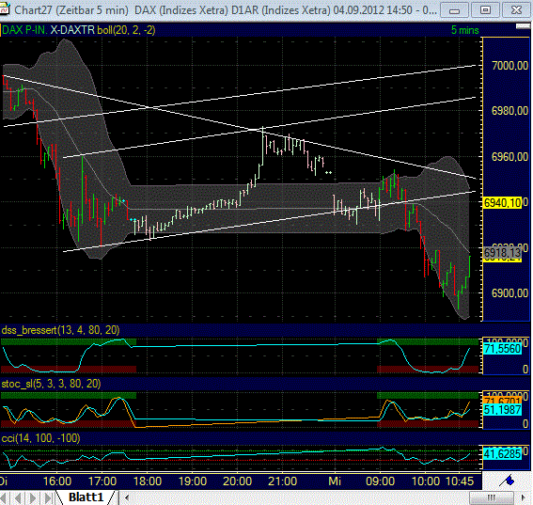This screenshot has width=533, height=505.
Task: Click the X-DAXTR symbol label
Action: [x=72, y=30]
